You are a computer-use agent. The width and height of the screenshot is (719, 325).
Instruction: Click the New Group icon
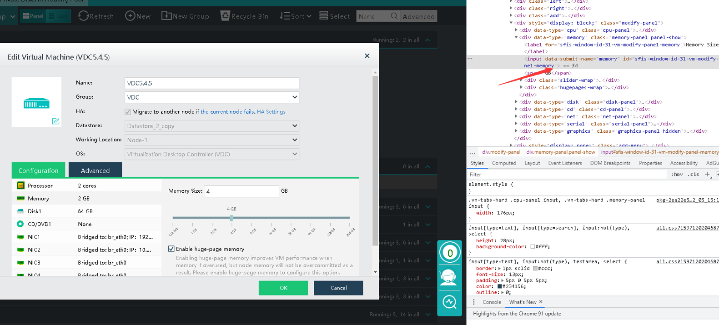166,16
